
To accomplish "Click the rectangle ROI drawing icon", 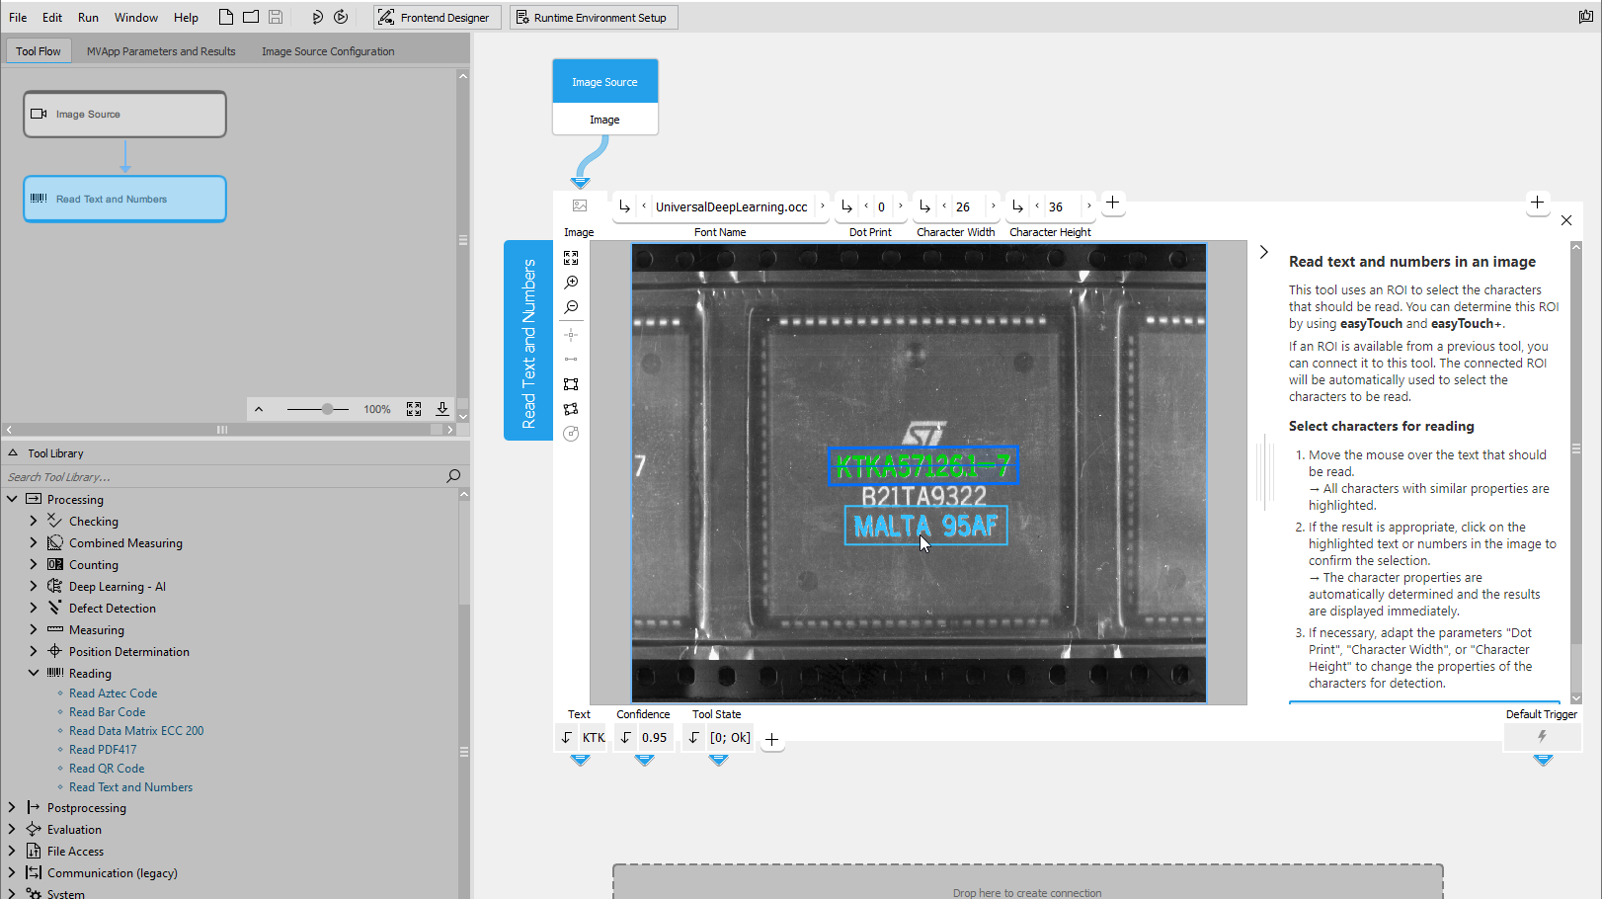I will tap(571, 384).
